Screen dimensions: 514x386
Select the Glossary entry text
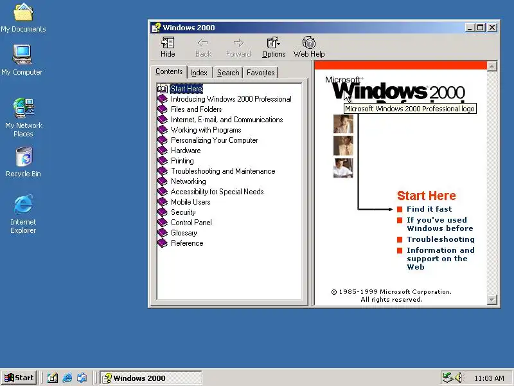184,233
